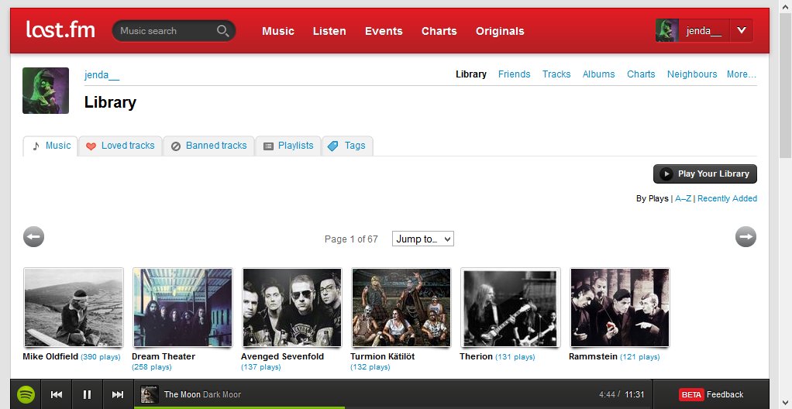Click the Rammstein name link

coord(593,356)
